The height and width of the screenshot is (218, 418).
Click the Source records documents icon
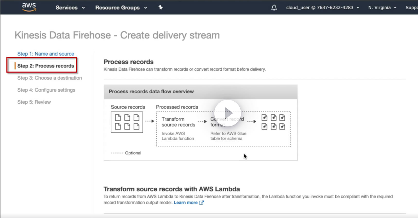(x=127, y=122)
